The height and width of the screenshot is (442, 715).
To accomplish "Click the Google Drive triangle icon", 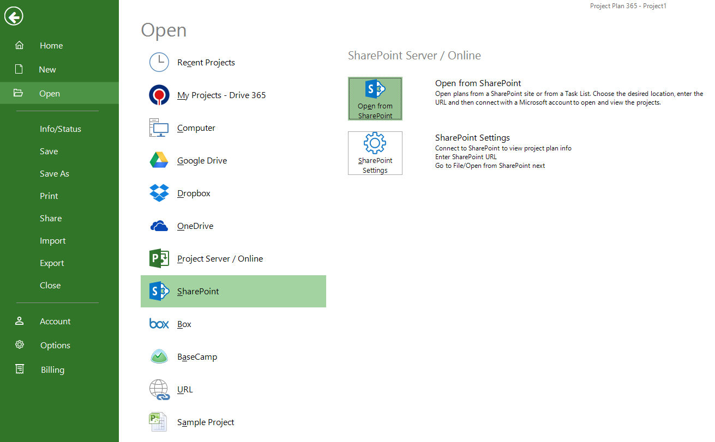I will click(159, 160).
